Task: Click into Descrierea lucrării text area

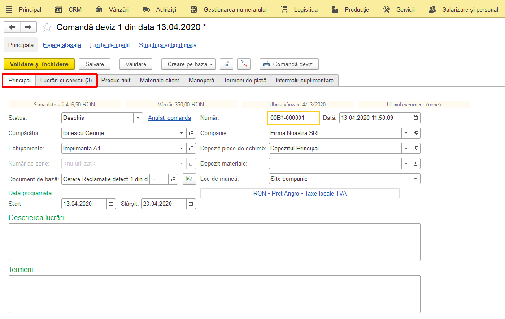Action: 214,242
